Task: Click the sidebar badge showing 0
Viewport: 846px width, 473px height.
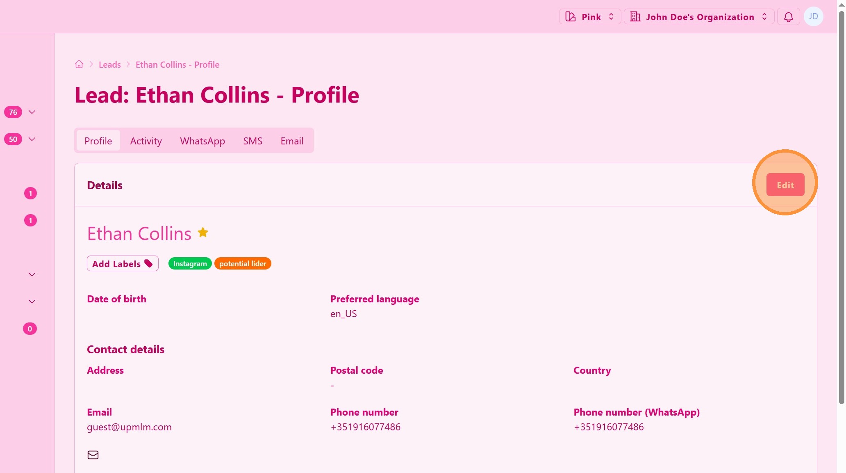Action: tap(30, 329)
